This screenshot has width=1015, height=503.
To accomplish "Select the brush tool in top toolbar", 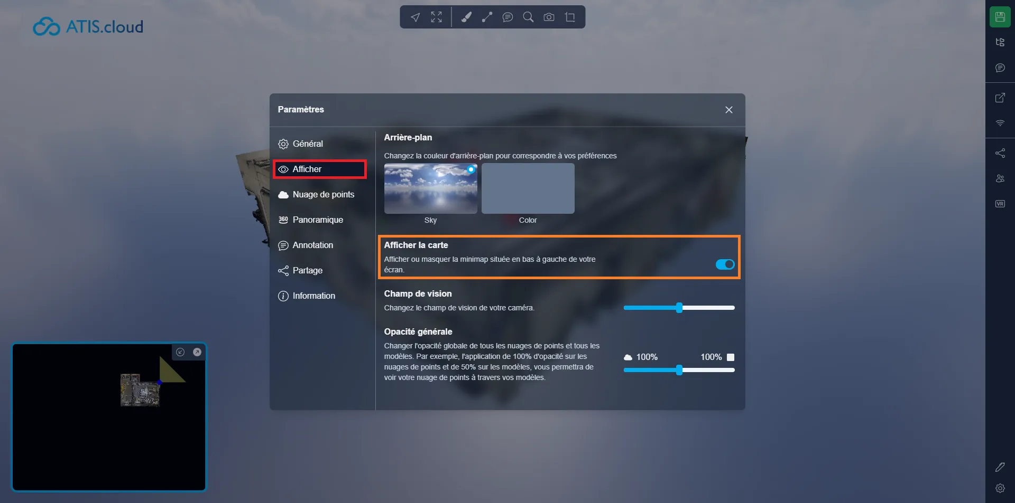I will click(x=466, y=17).
